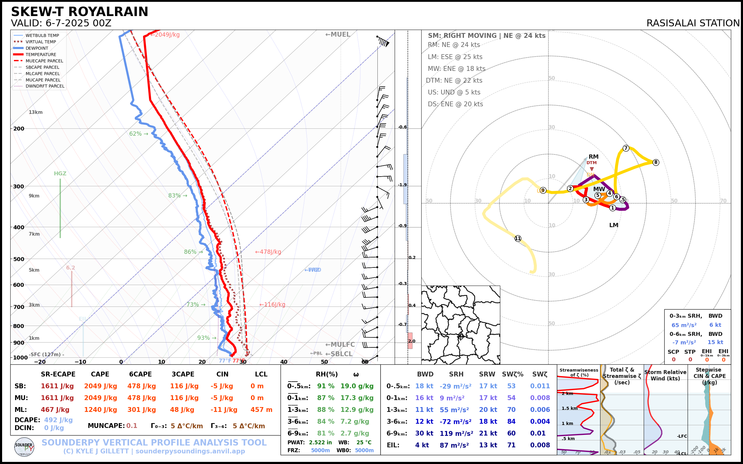The image size is (743, 464).
Task: Click the MUEL arrow label
Action: 338,34
